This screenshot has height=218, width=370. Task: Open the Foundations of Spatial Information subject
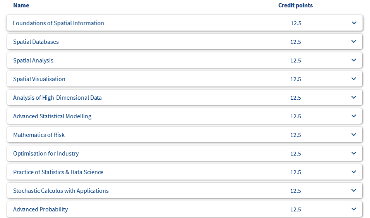(58, 23)
